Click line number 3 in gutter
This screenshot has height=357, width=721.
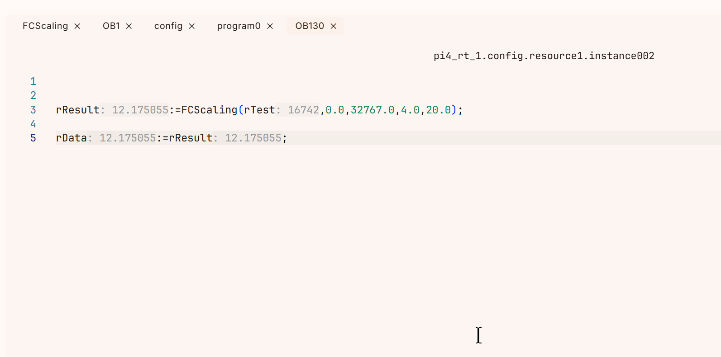(x=33, y=110)
